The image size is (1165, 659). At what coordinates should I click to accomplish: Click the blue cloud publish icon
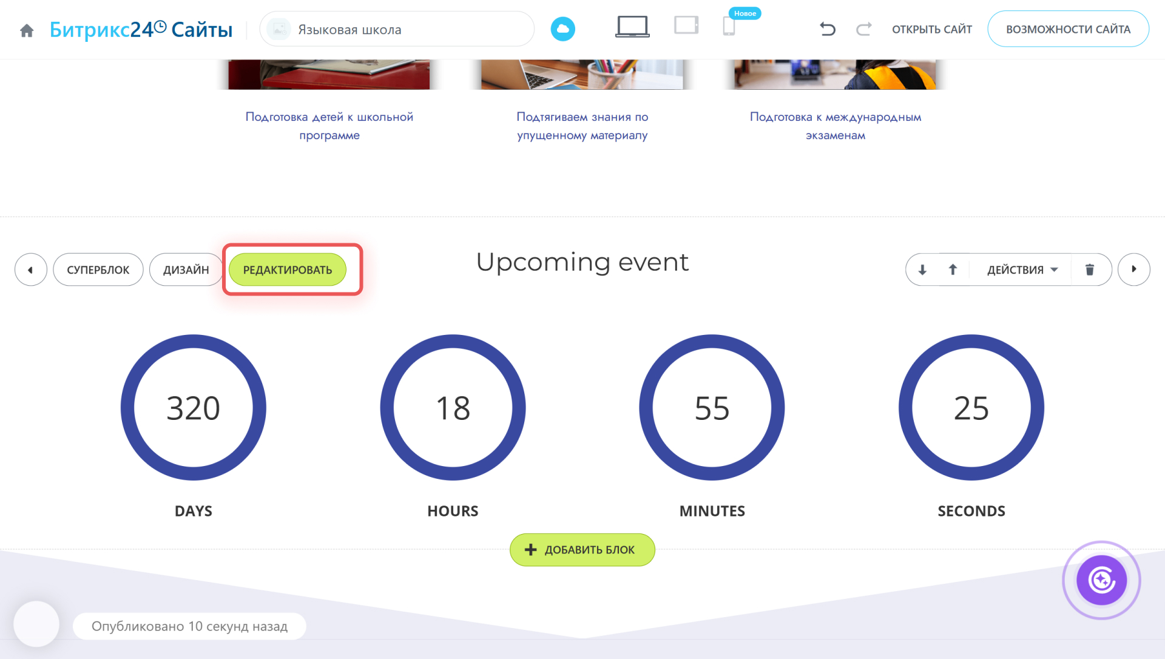coord(562,29)
